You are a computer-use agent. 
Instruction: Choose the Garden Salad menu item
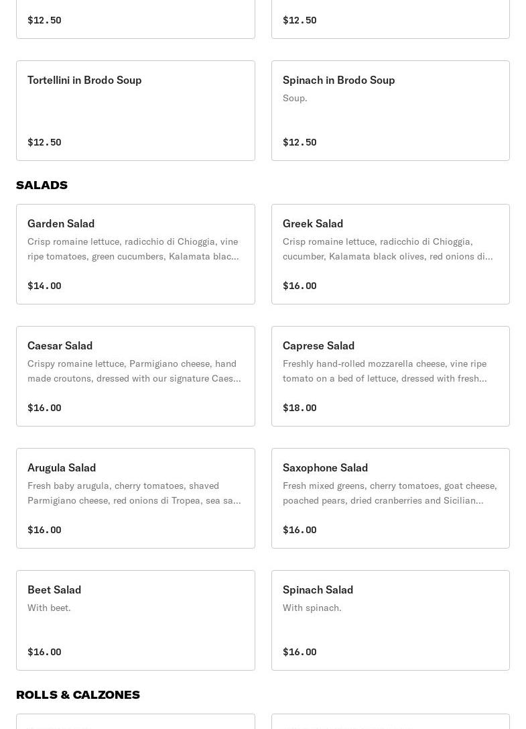point(135,254)
